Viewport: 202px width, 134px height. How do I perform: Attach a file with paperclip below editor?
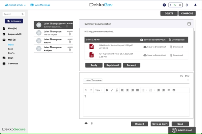click(92, 123)
